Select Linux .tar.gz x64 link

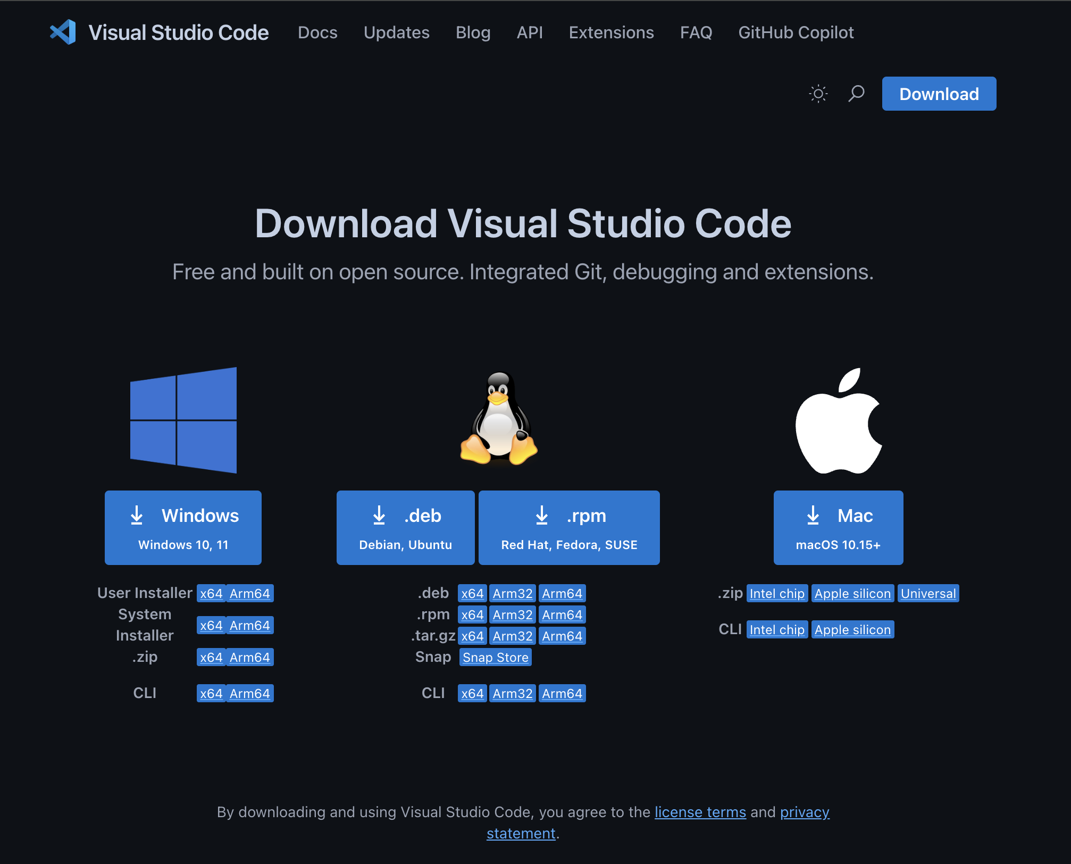[472, 636]
